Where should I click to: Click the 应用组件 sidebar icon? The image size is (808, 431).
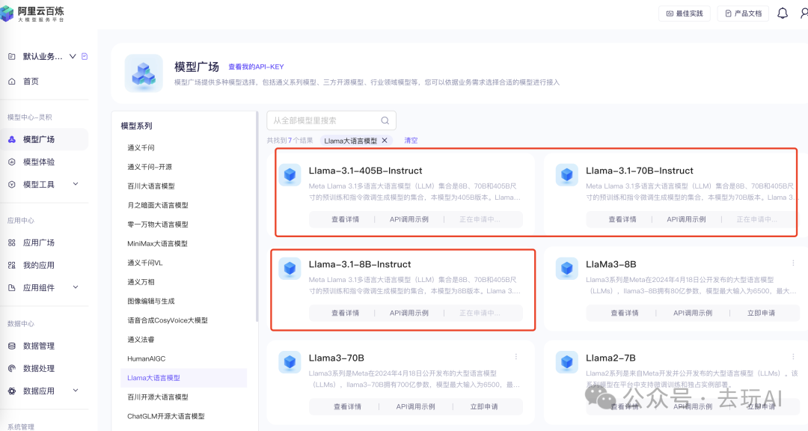pos(12,287)
